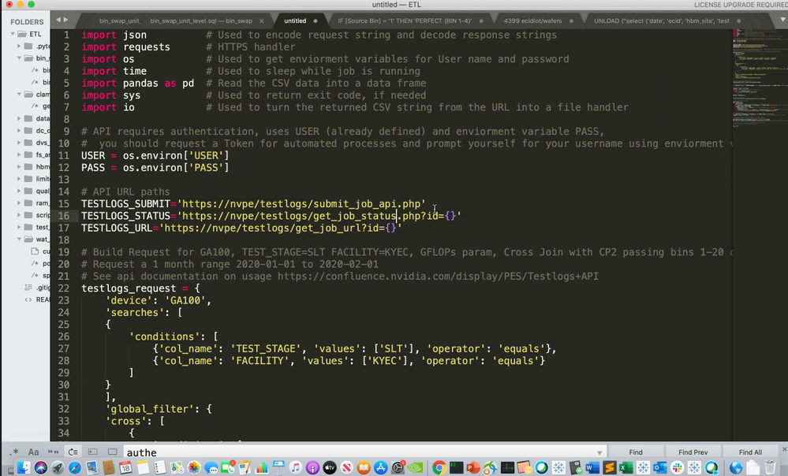Open Microsoft Excel from the Dock
Viewport: 788px width, 476px height.
tap(626, 467)
